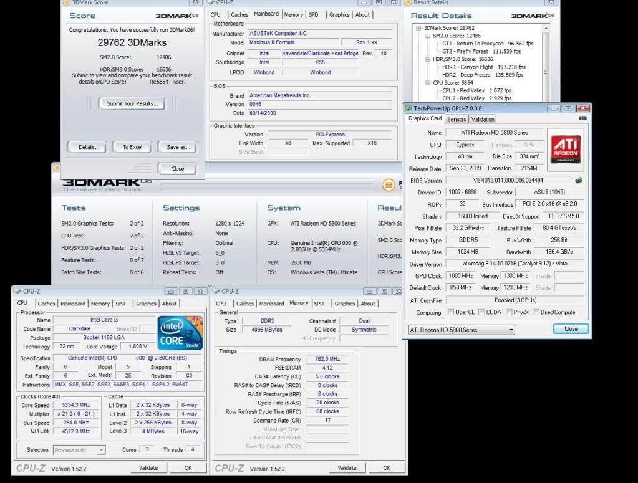
Task: Click OK in the CPU-Z Memory window
Action: pos(387,468)
